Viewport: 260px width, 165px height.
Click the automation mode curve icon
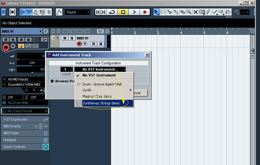59,12
